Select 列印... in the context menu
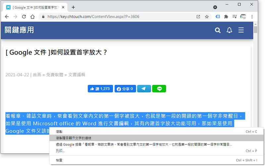Image resolution: width=265 pixels, height=166 pixels. click(x=156, y=151)
